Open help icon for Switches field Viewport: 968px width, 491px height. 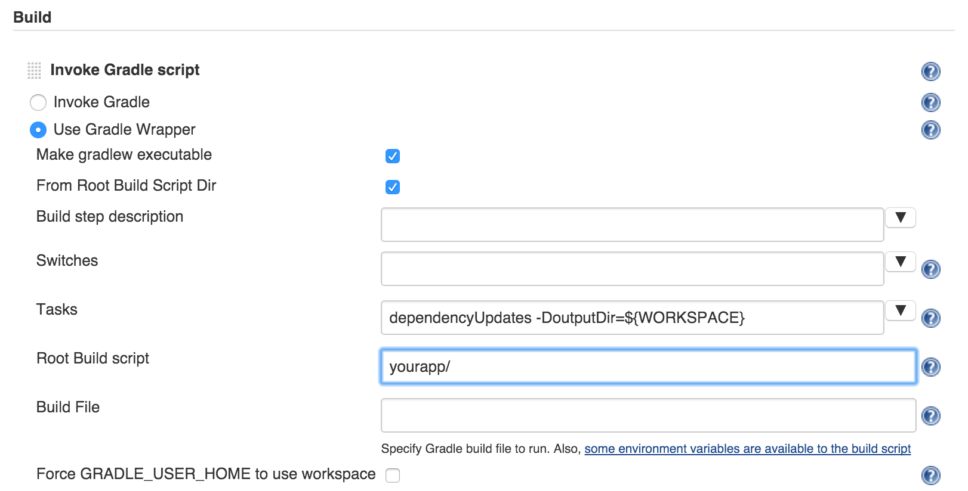click(x=930, y=269)
